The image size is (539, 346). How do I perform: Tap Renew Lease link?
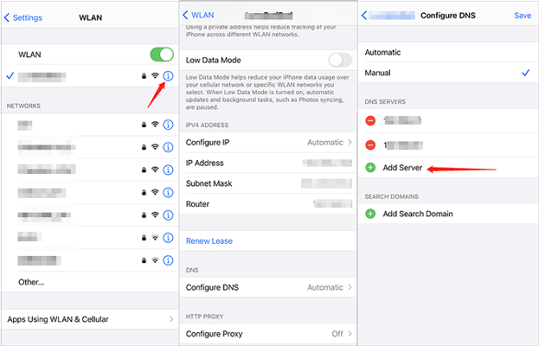click(209, 240)
